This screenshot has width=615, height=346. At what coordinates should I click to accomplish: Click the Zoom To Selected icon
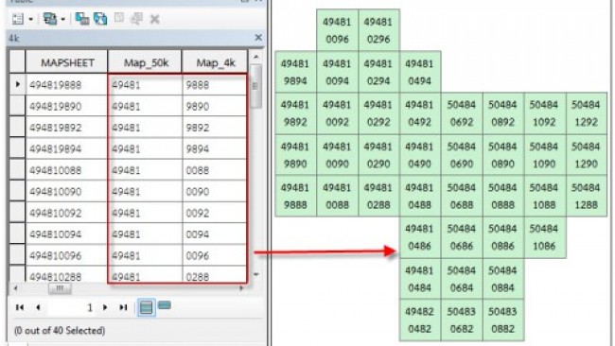(136, 18)
